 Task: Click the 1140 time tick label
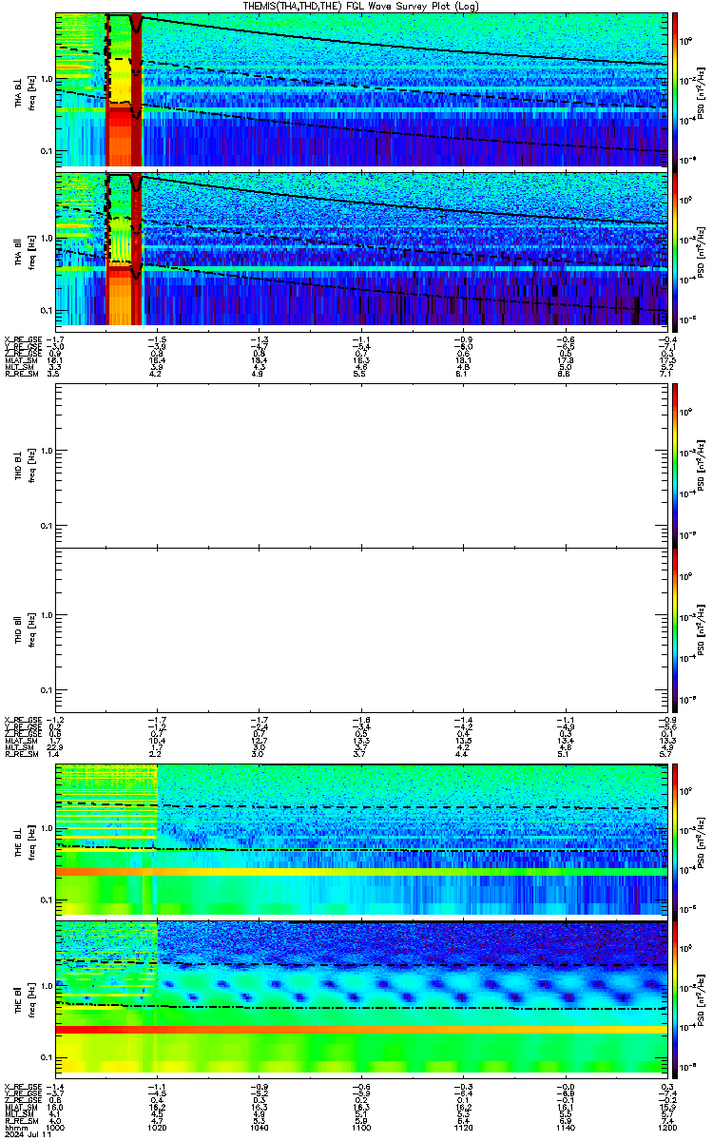564,1127
